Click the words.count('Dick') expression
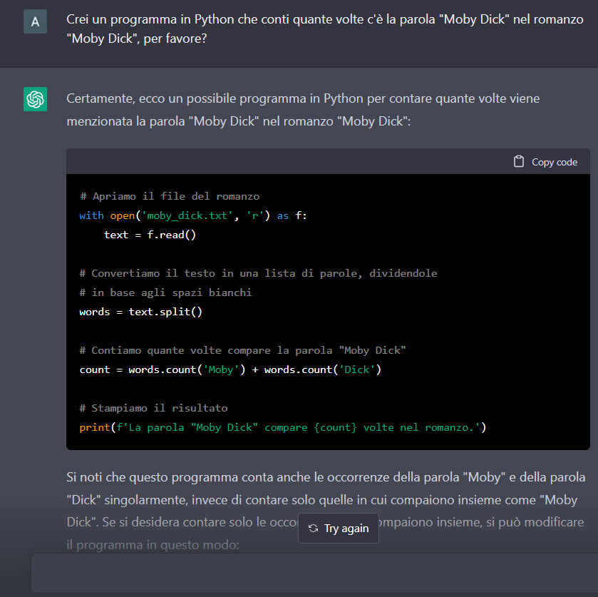The height and width of the screenshot is (597, 598). coord(322,369)
